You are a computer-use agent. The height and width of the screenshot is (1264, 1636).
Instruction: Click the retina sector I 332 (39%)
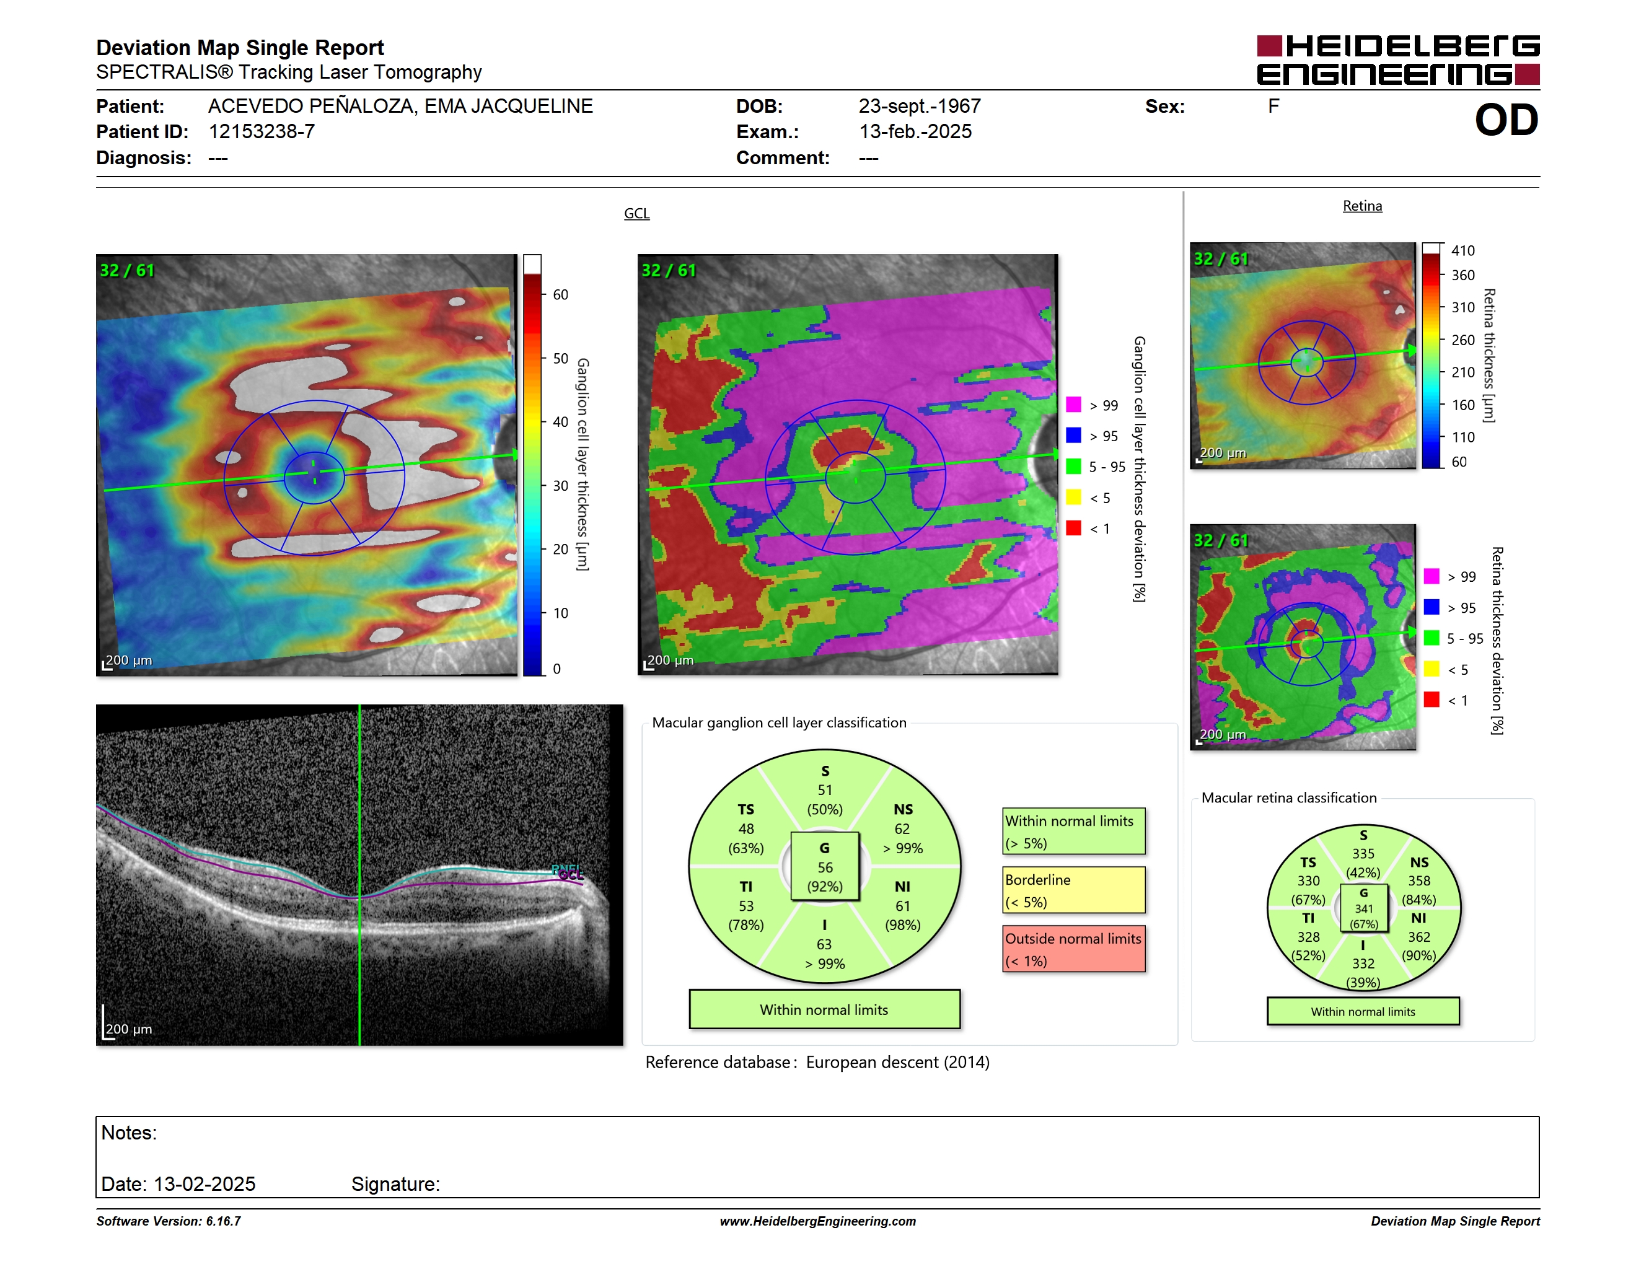tap(1363, 963)
